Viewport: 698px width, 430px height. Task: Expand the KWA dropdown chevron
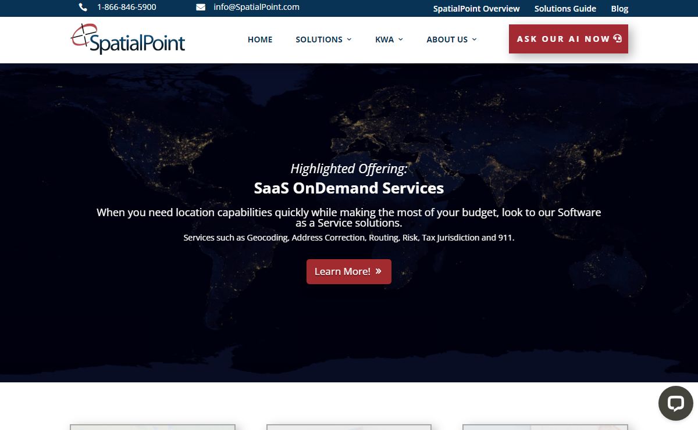[x=400, y=40]
